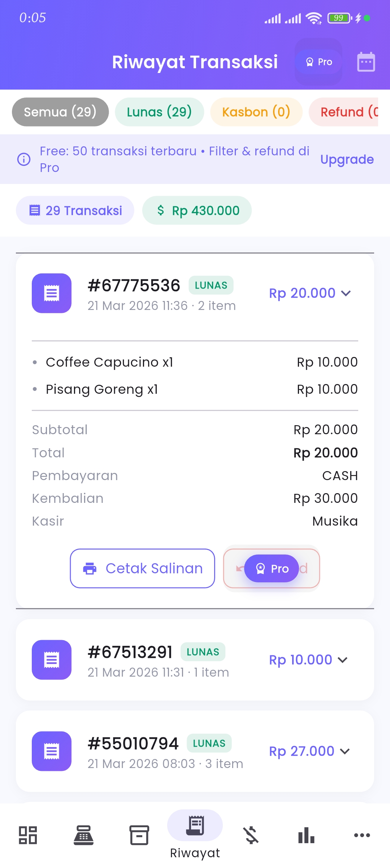This screenshot has height=867, width=390.
Task: Open the calendar date filter icon
Action: [x=366, y=62]
